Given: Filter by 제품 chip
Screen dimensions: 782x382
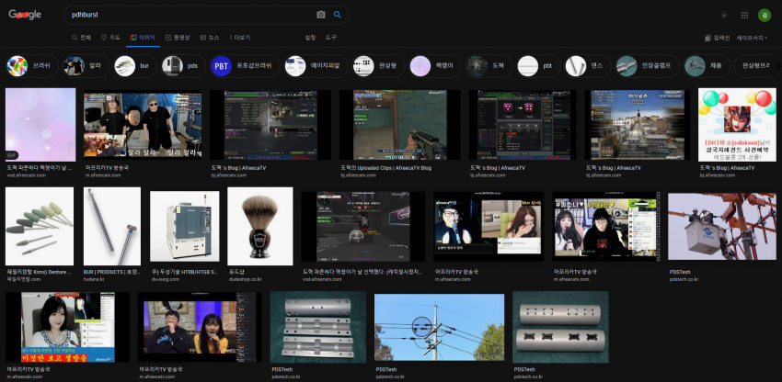Looking at the screenshot, I should pyautogui.click(x=707, y=66).
